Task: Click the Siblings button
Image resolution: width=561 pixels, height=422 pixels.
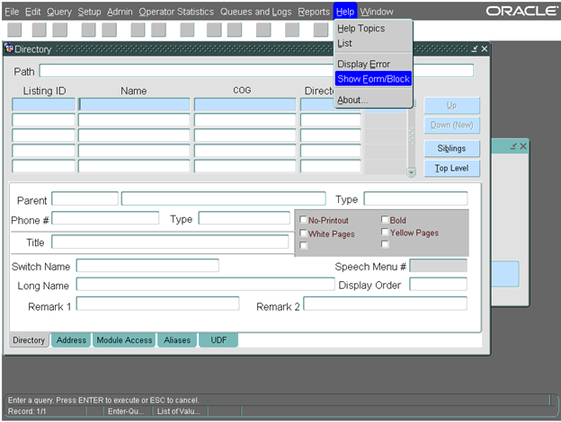Action: (x=452, y=148)
